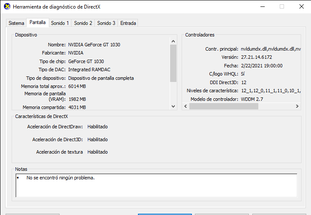Image resolution: width=311 pixels, height=215 pixels.
Task: Click the DirectDraw acceleration "Habilitado" status
Action: coord(98,127)
